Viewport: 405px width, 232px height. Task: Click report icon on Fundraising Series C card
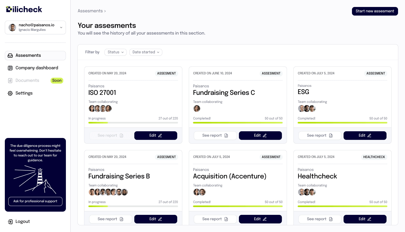pos(226,136)
